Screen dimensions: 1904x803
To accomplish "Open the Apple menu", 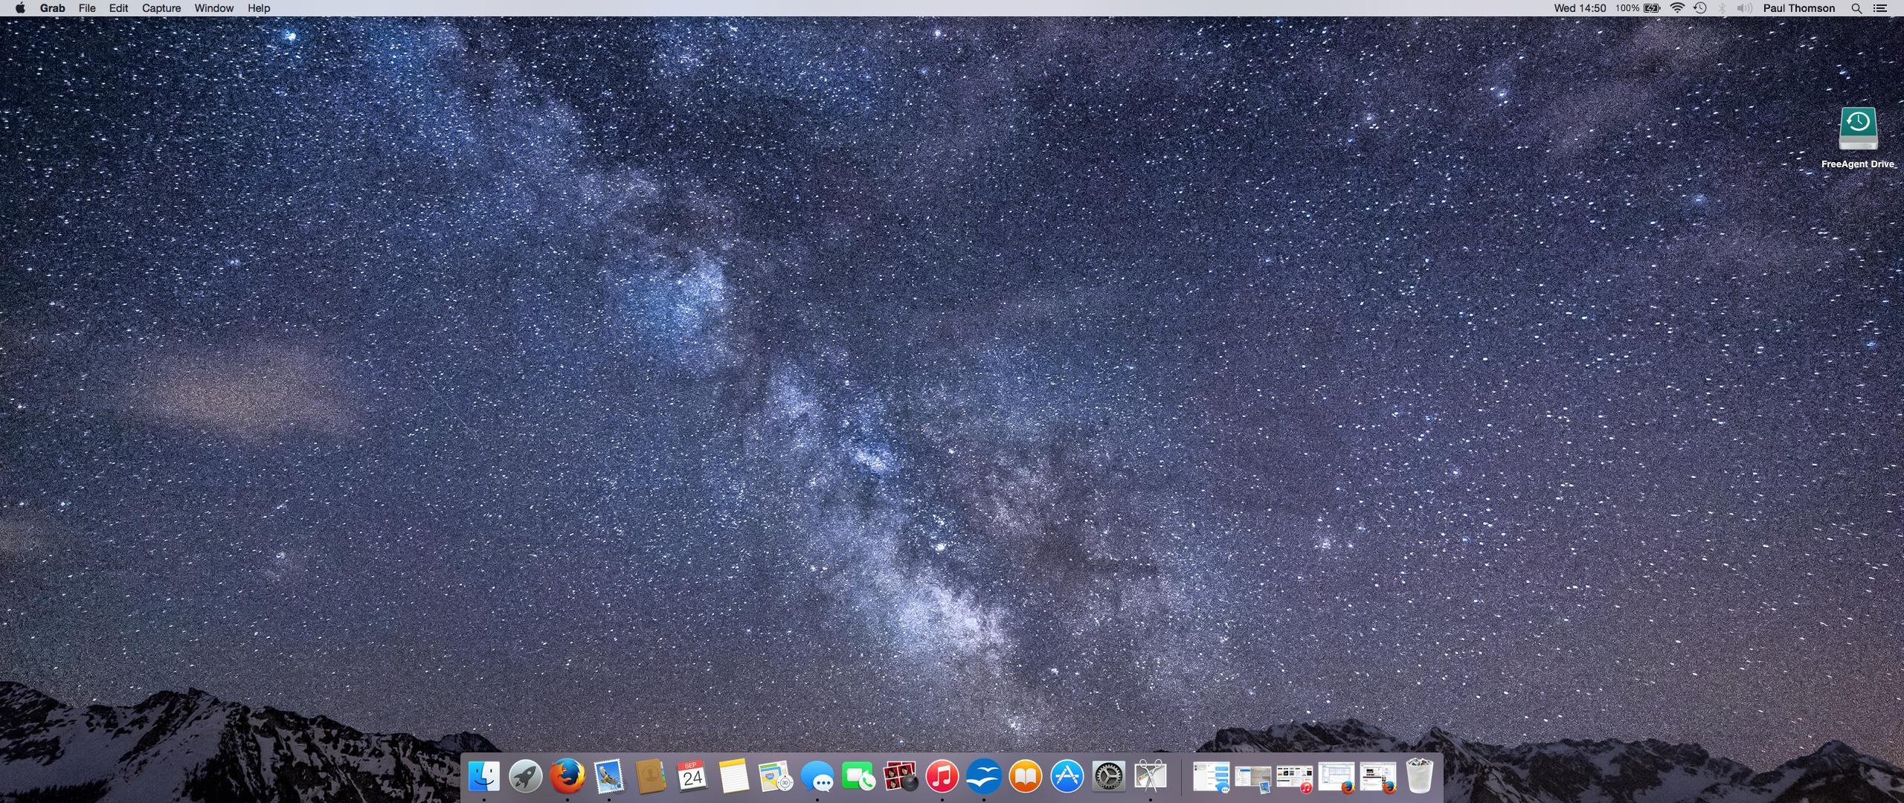I will click(x=20, y=8).
